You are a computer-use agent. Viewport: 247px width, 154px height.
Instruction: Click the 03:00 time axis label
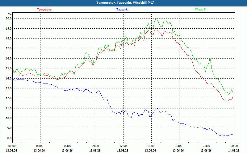click(x=39, y=146)
